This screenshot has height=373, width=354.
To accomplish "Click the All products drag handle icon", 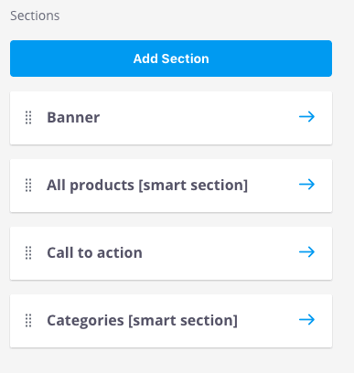I will click(x=28, y=186).
